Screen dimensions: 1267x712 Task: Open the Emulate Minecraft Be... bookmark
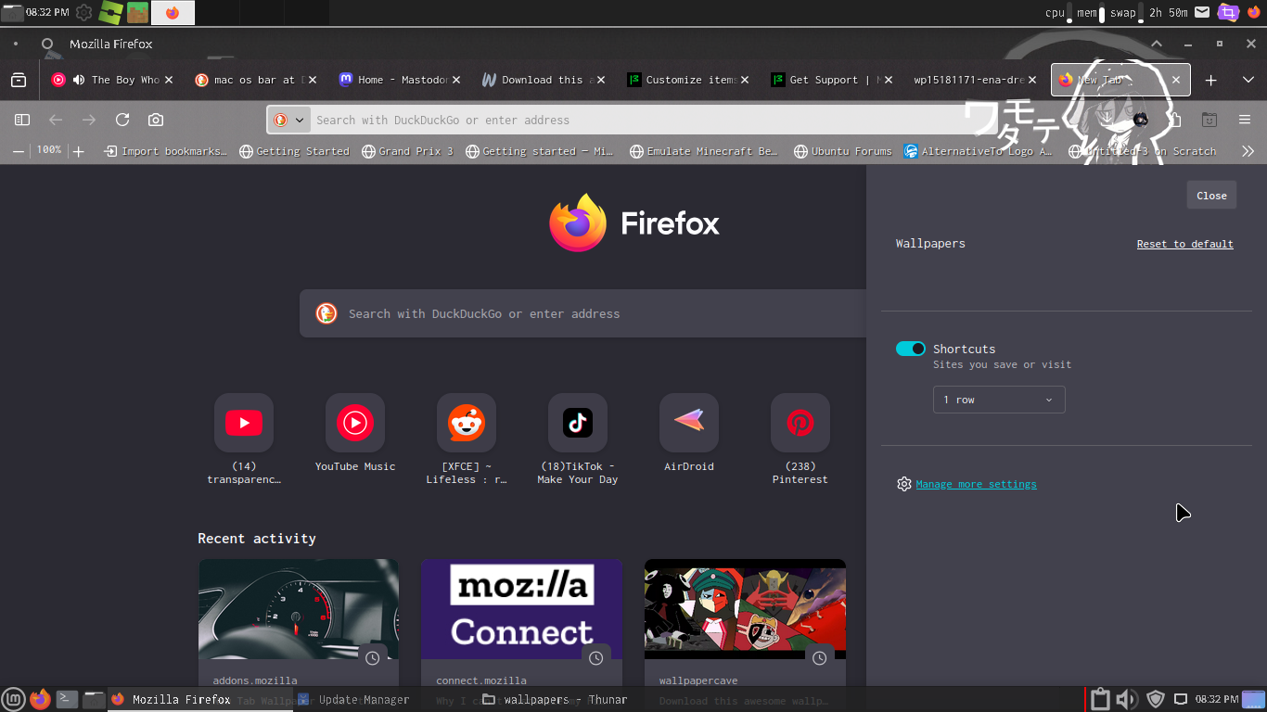tap(703, 151)
